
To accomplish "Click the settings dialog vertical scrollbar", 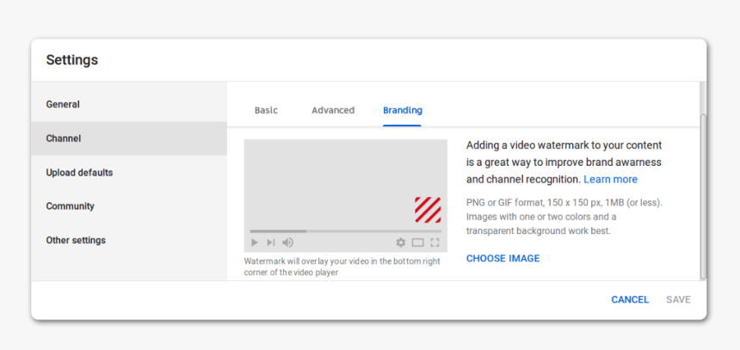I will 703,196.
